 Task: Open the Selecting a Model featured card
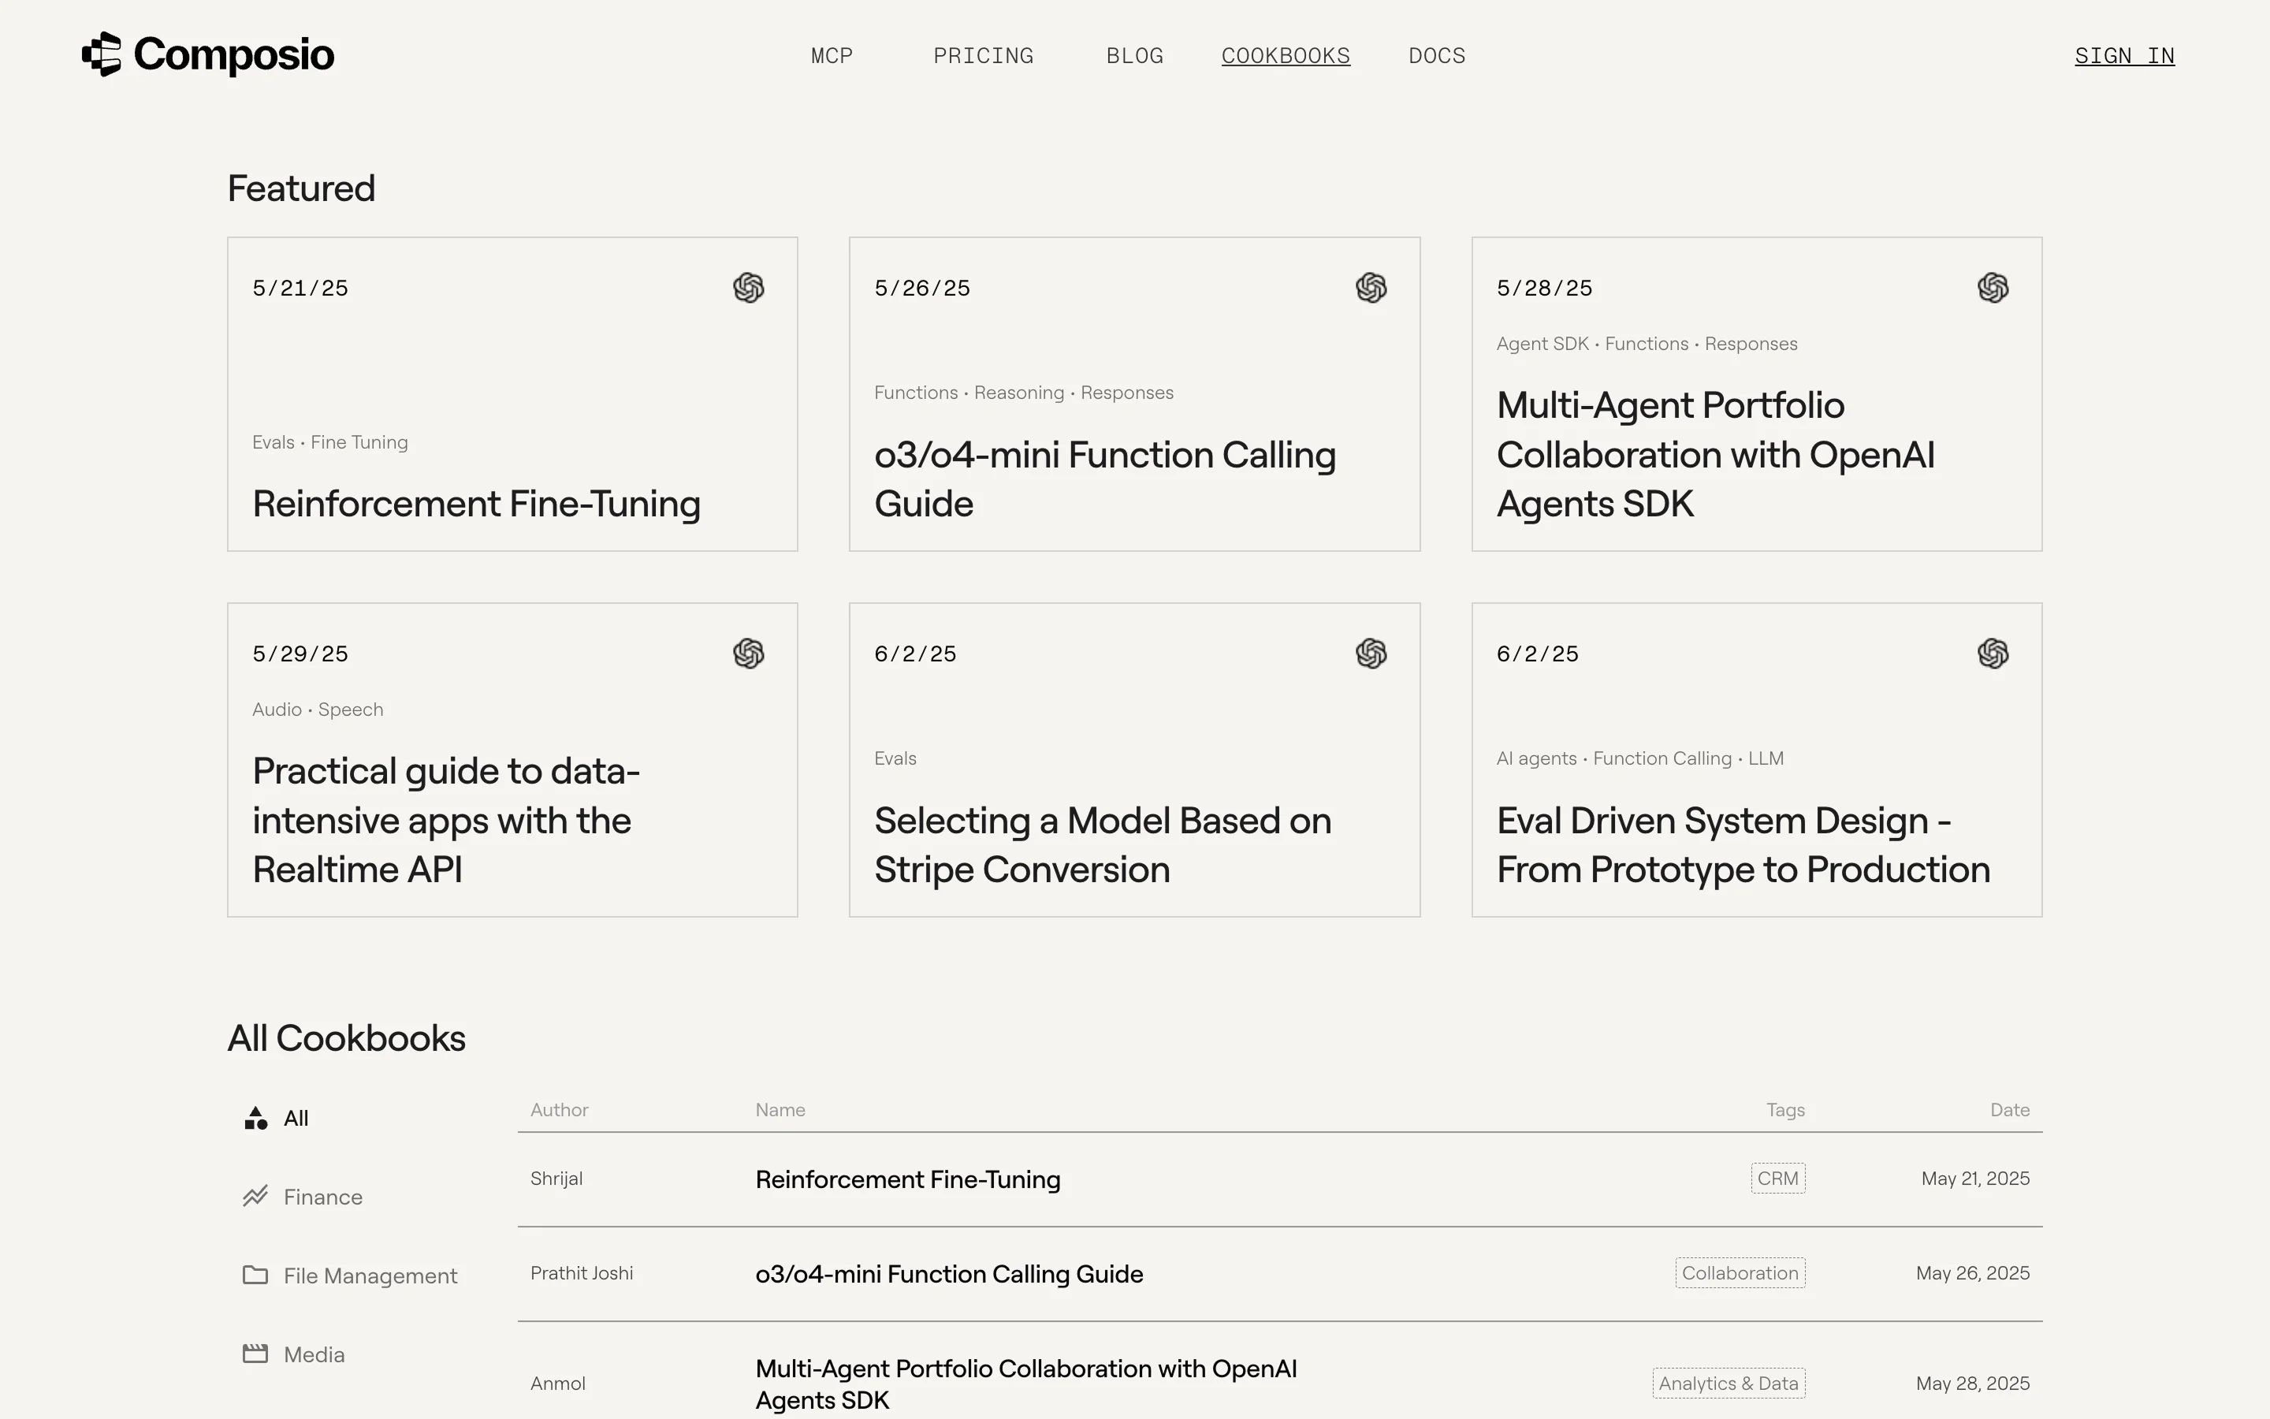pyautogui.click(x=1133, y=759)
